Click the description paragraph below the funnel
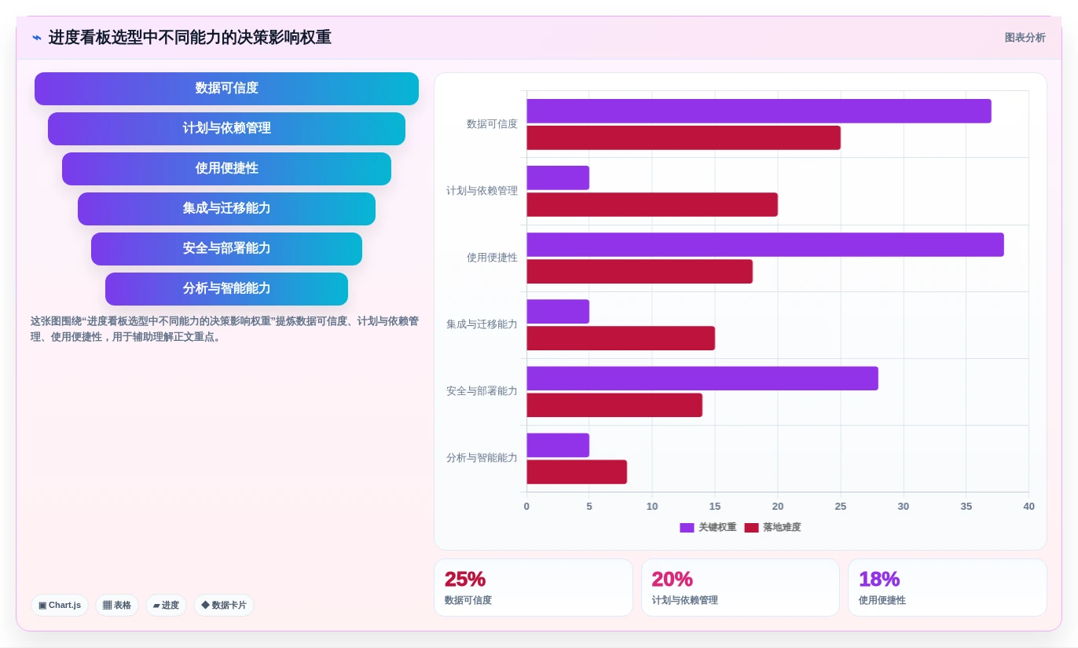This screenshot has height=648, width=1078. pos(225,329)
